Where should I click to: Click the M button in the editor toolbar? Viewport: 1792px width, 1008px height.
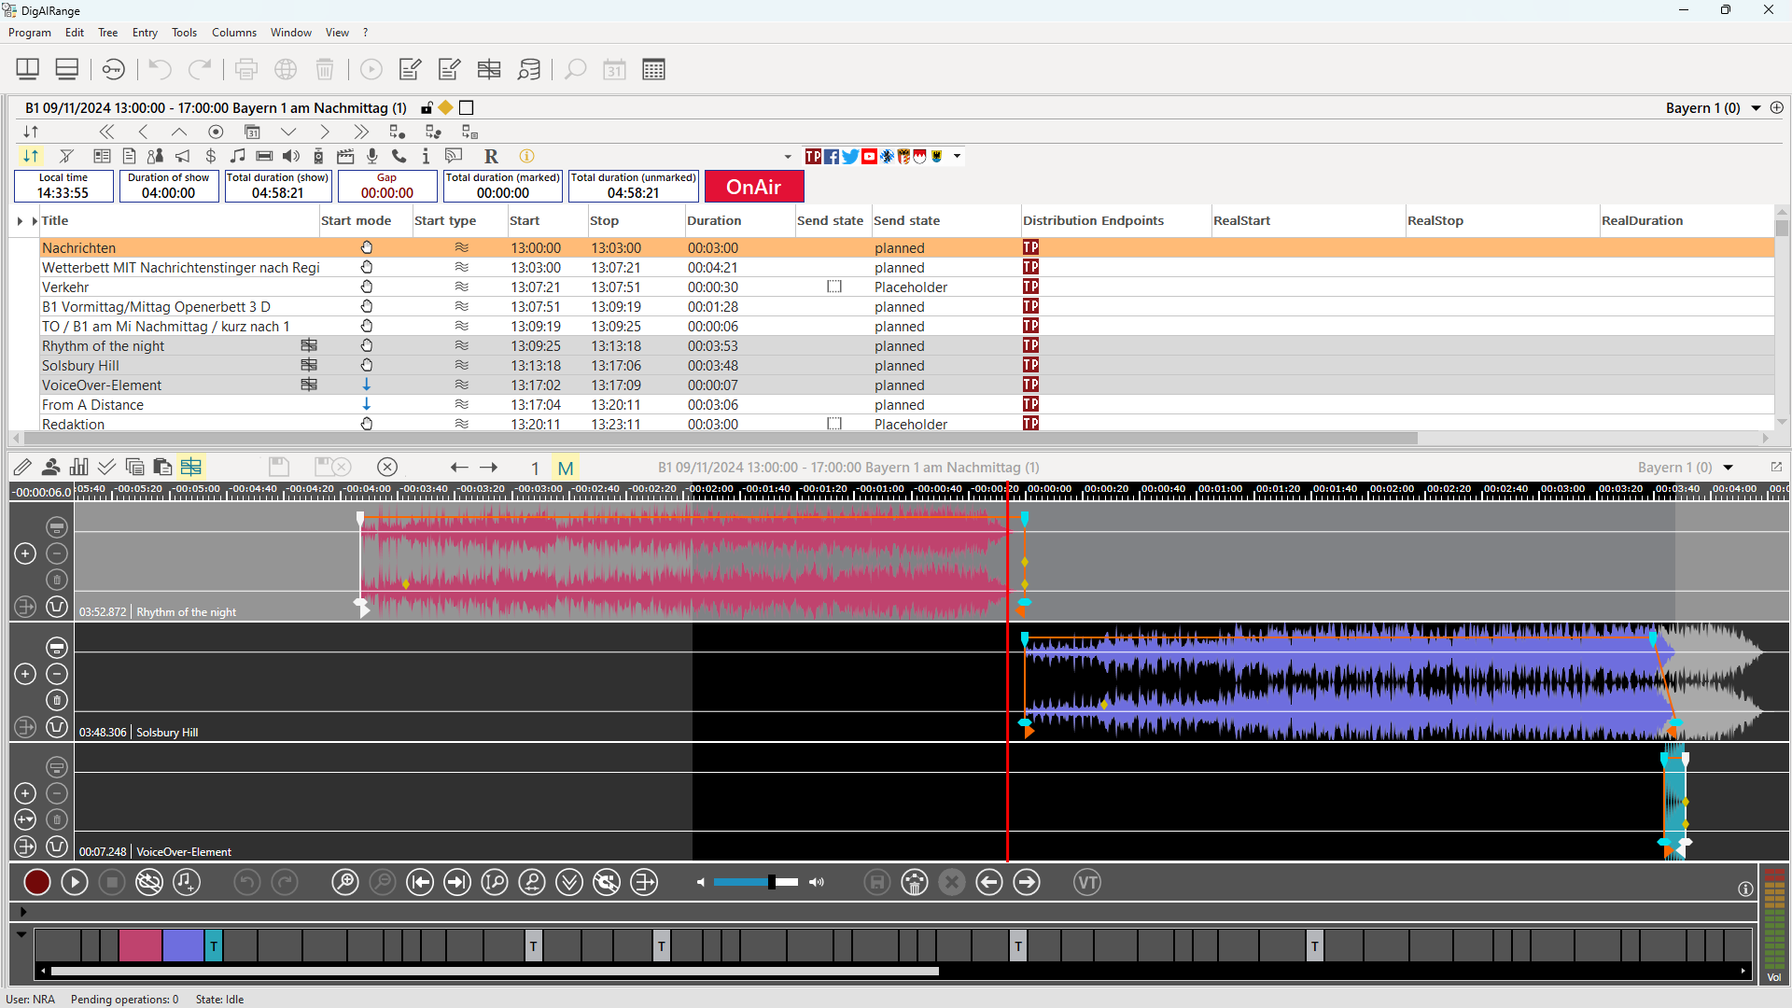(x=566, y=468)
